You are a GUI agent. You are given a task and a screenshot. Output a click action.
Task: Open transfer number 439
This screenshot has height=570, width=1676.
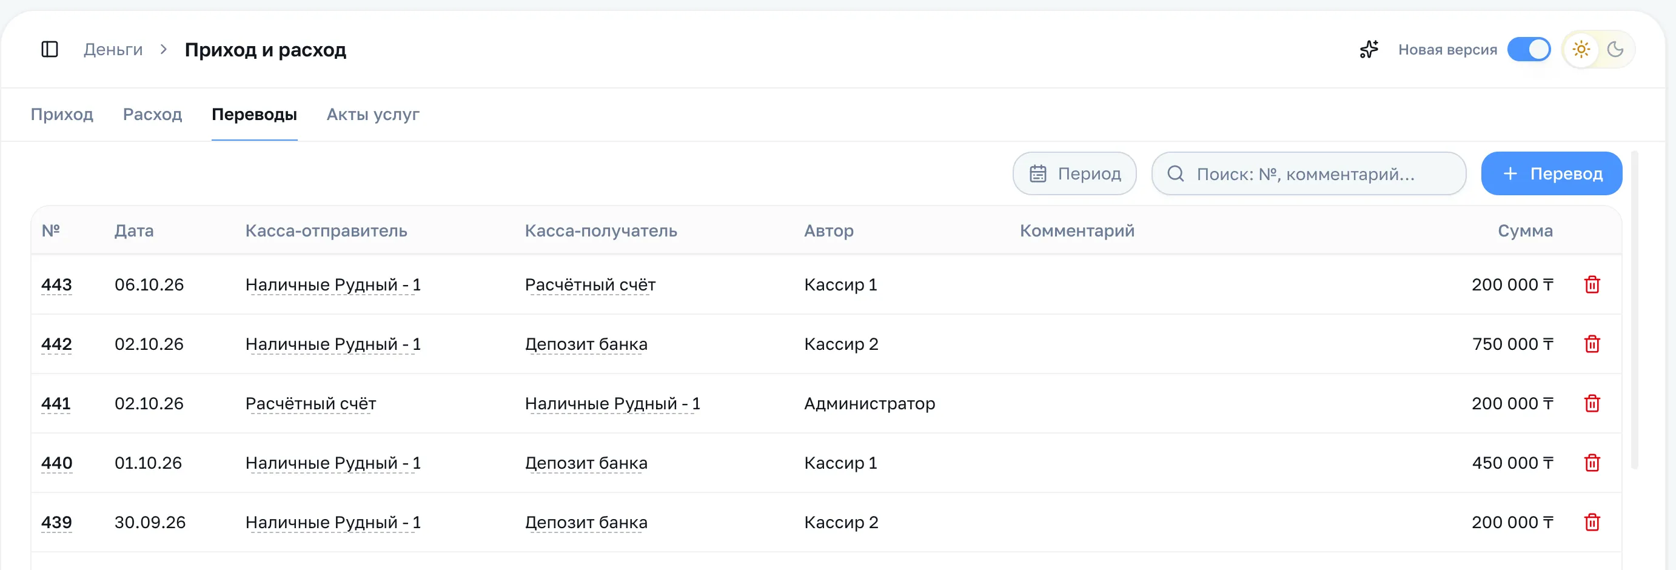56,522
